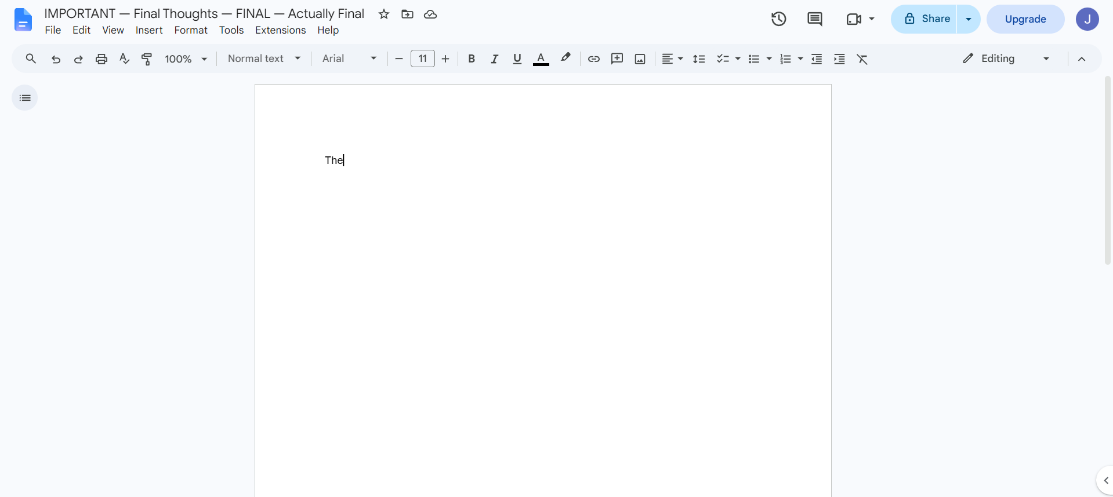
Task: Increase the indent
Action: coord(839,59)
